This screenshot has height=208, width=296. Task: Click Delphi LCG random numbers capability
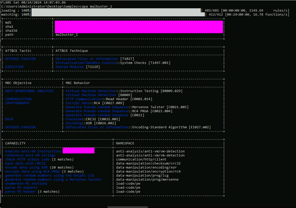[x=49, y=175]
